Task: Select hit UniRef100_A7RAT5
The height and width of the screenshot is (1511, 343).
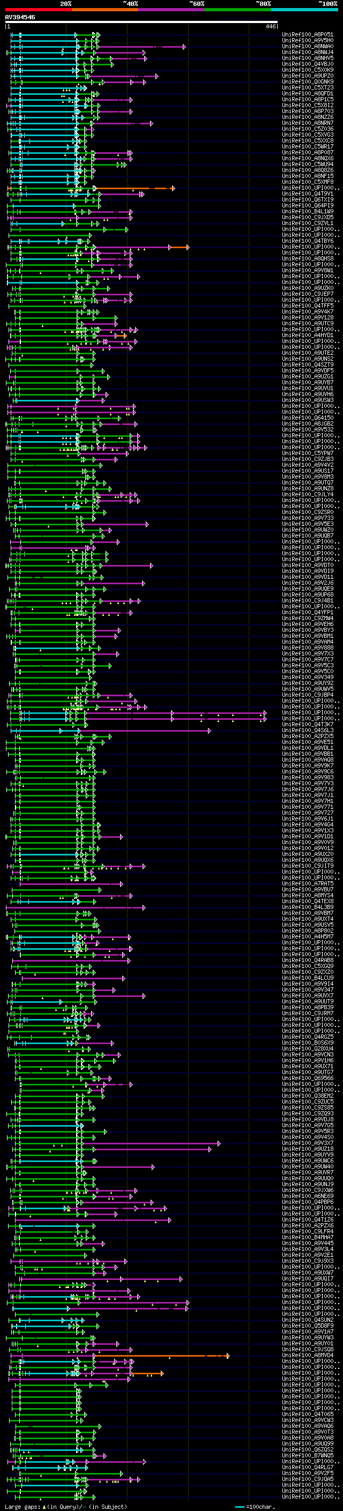Action: point(308,884)
